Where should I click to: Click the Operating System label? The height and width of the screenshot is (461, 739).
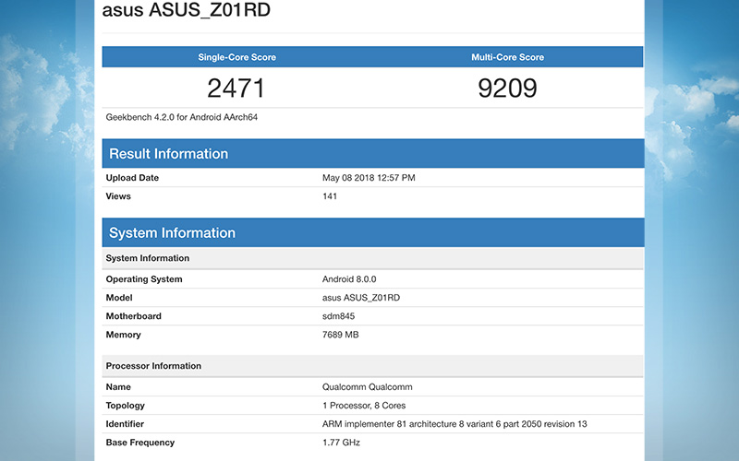pyautogui.click(x=144, y=279)
